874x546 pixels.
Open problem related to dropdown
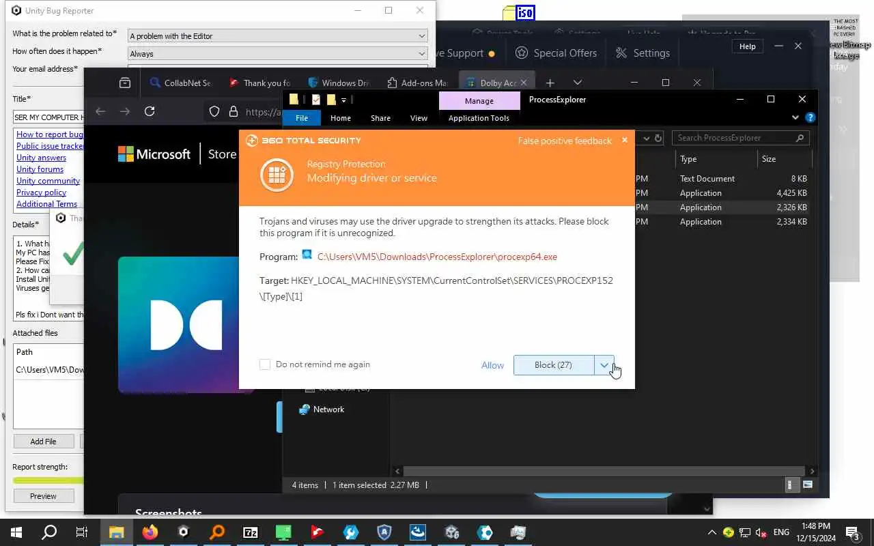pos(278,36)
